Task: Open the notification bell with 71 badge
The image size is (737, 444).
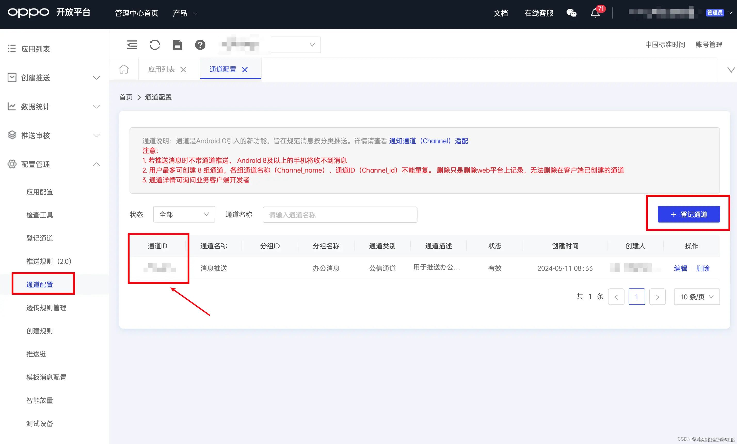Action: (x=595, y=13)
